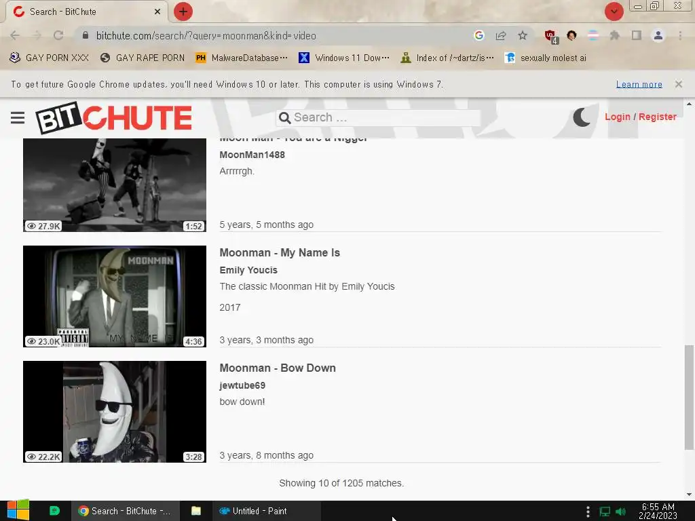Open the Moonman - My Name Is thumbnail

coord(114,296)
